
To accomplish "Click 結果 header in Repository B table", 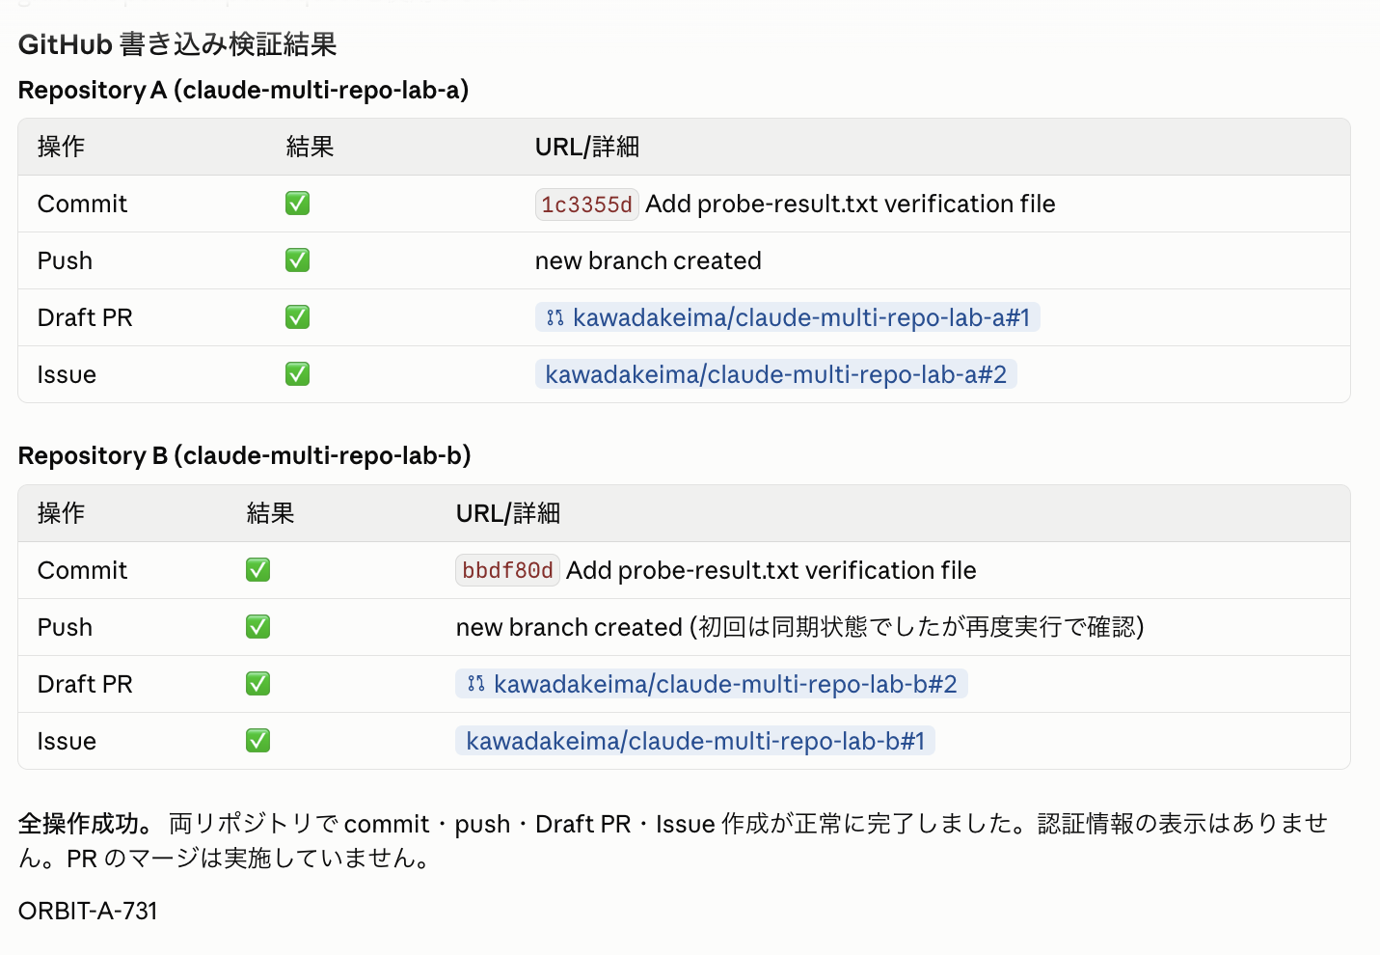I will click(271, 513).
